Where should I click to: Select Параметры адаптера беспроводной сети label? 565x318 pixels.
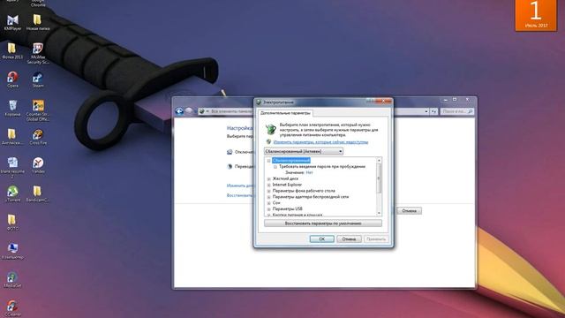[x=311, y=197]
